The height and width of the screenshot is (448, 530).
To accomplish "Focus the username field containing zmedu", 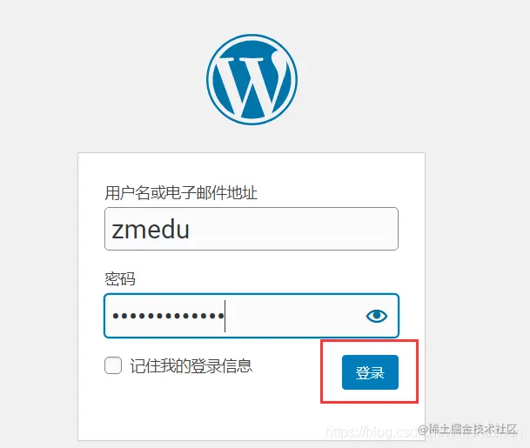I will pyautogui.click(x=252, y=229).
